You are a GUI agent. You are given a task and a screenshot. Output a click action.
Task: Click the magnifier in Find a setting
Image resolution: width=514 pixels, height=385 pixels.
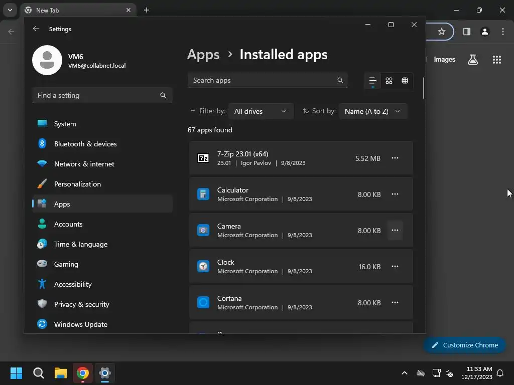[163, 95]
